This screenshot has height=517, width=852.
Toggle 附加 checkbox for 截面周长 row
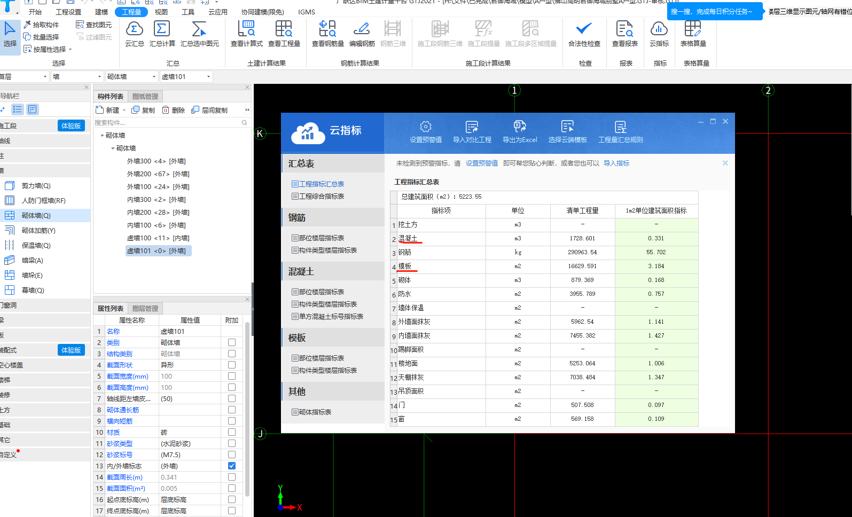click(x=232, y=477)
